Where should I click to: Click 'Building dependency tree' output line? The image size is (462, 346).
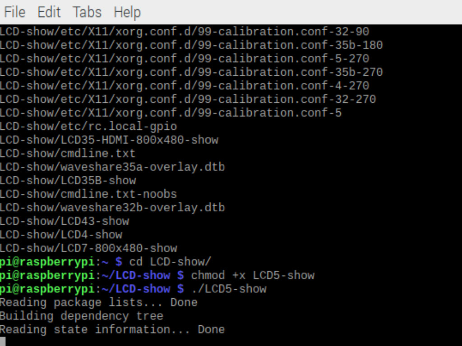[x=82, y=316]
